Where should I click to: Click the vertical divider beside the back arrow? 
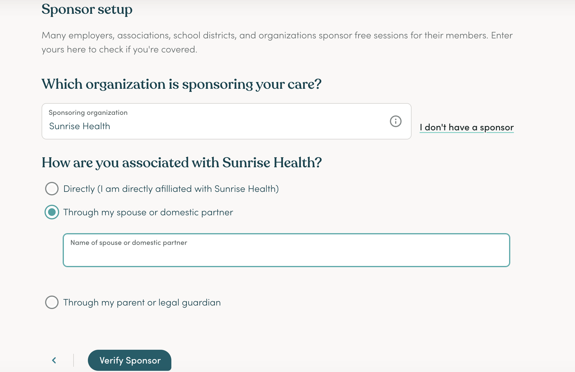pos(74,360)
